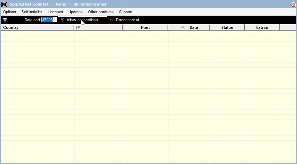Close the Spia Net Connect window
Viewport: 297px width, 164px height.
pos(293,5)
